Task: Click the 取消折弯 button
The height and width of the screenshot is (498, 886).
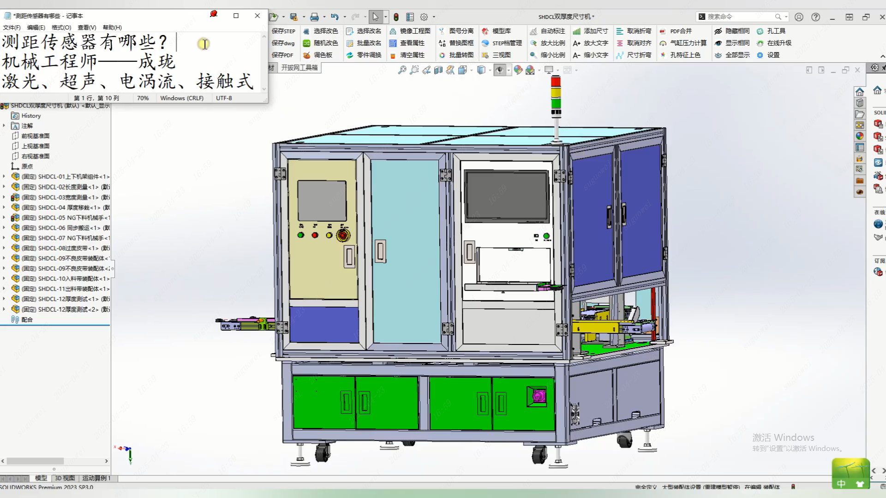Action: pos(634,31)
